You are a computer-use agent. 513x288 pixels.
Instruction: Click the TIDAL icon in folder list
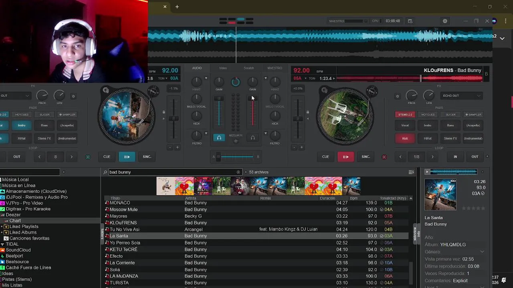[x=2, y=244]
